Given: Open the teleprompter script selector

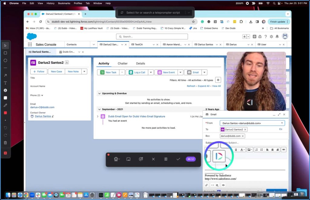Looking at the screenshot, I should pos(155,13).
